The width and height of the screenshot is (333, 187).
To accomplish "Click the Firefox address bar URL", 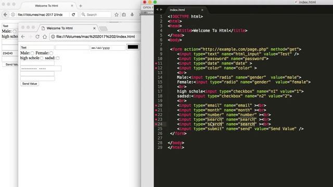I will (x=40, y=15).
